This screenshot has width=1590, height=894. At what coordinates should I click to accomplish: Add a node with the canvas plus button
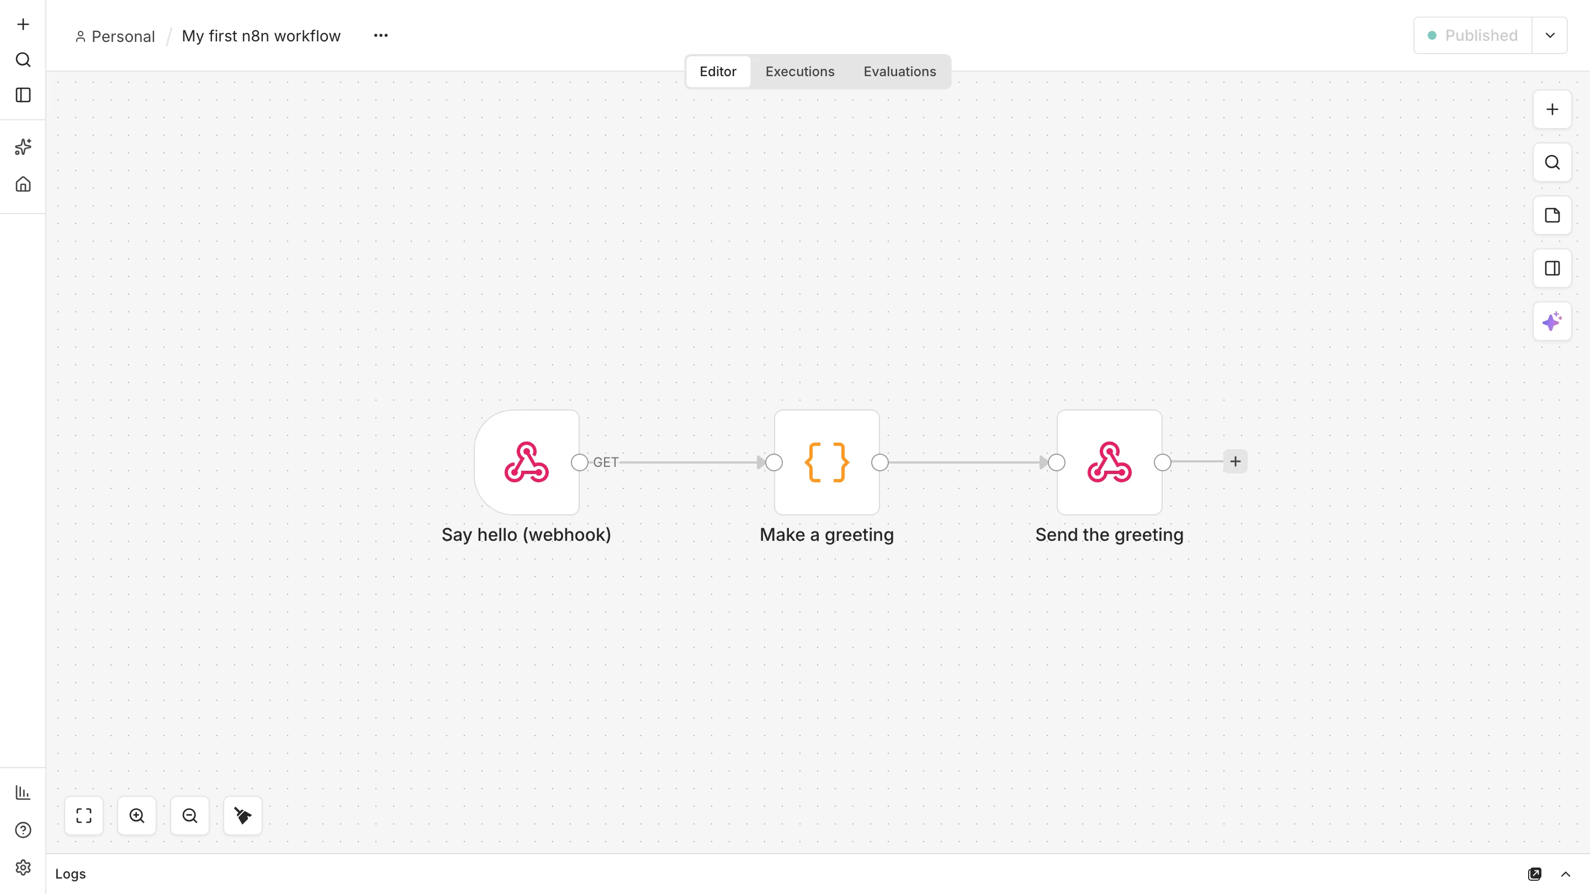pos(1552,110)
